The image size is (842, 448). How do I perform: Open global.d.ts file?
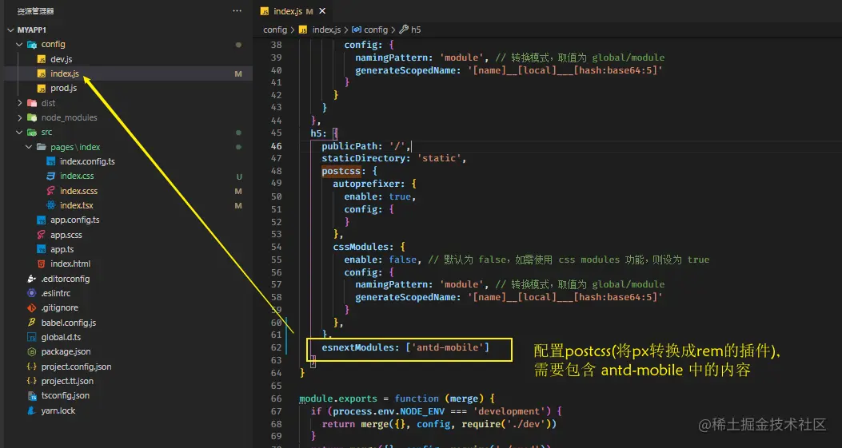(x=61, y=337)
